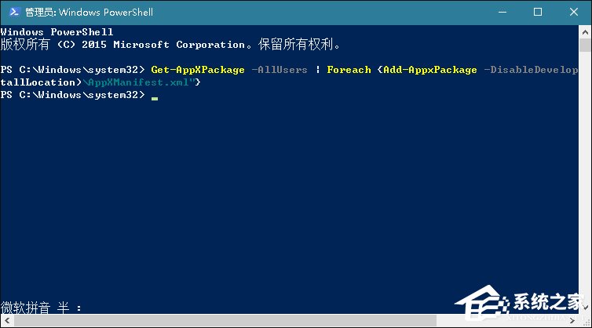Minimize the PowerShell window
Screen dimensions: 592x328
pyautogui.click(x=501, y=12)
